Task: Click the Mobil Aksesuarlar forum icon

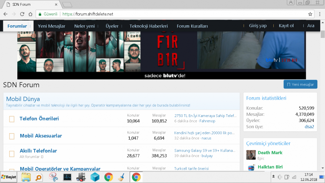Action: tap(12, 136)
